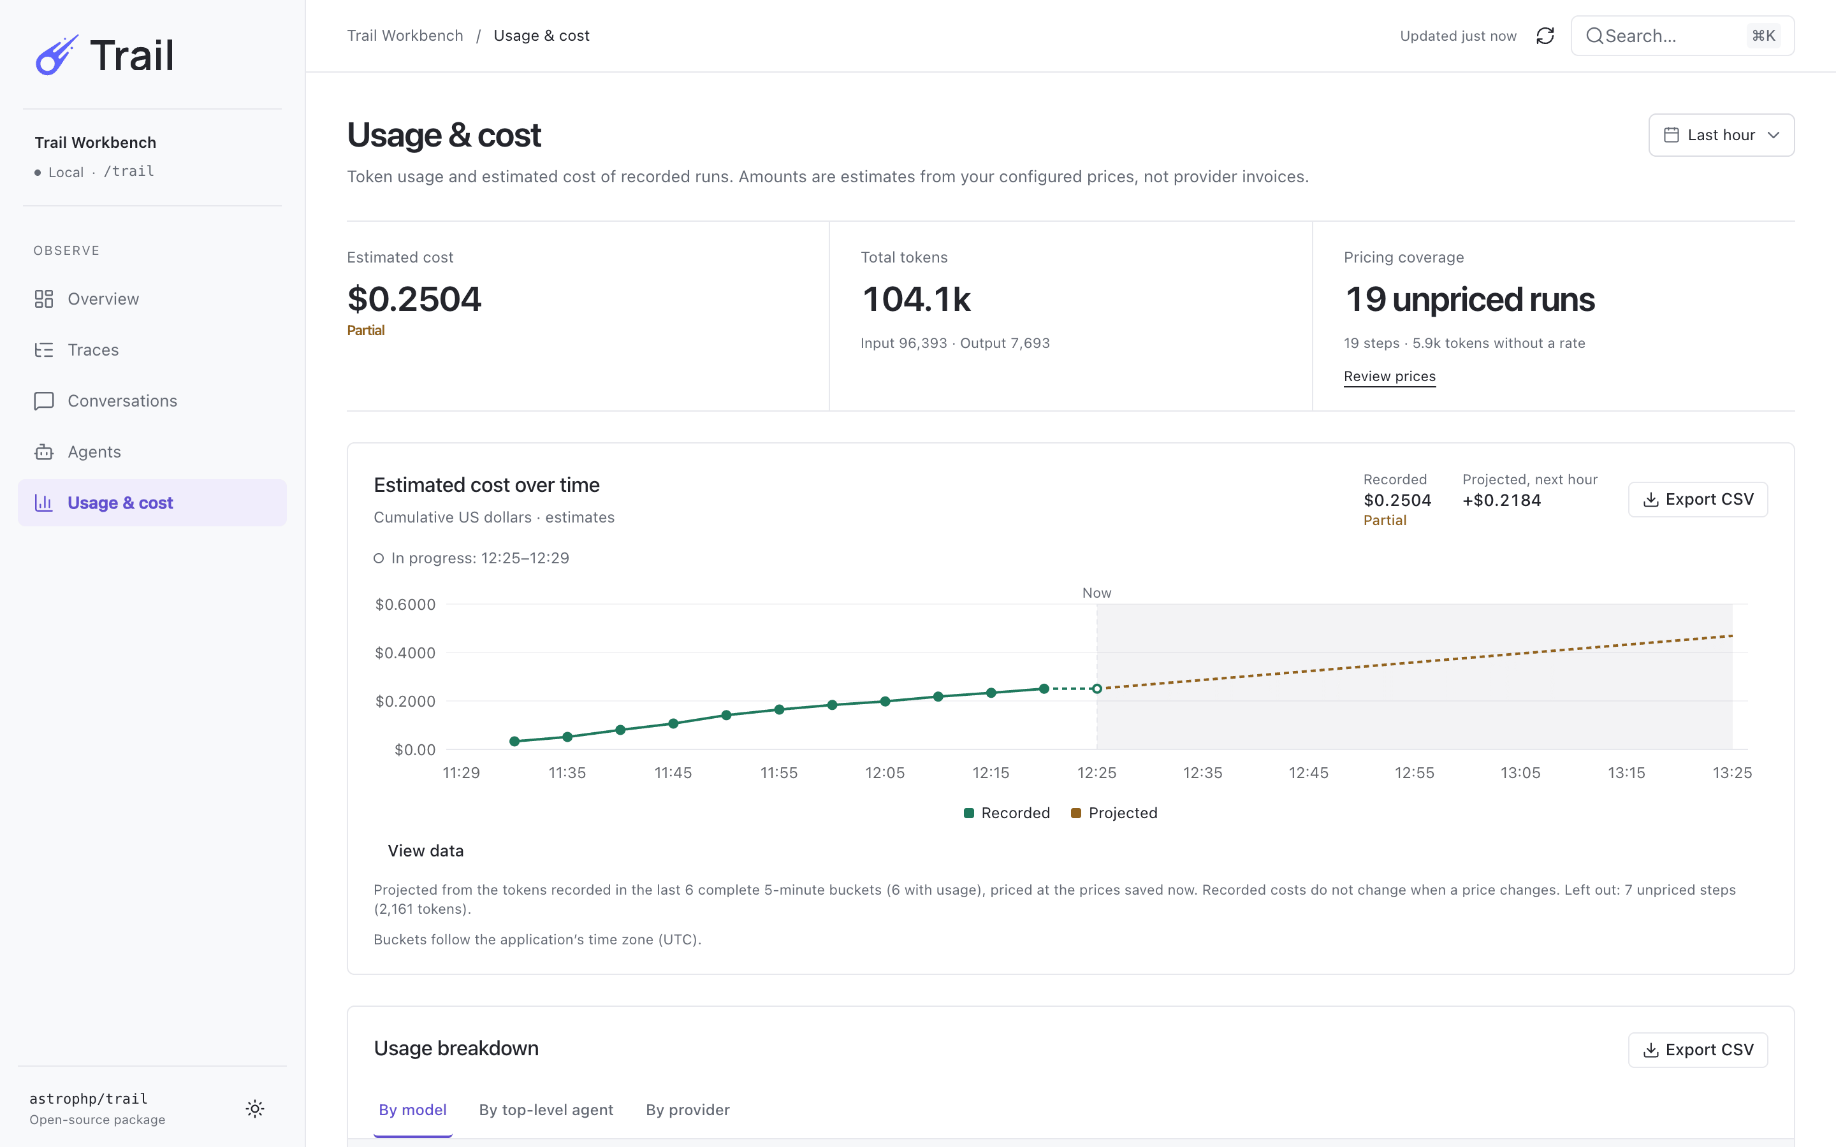
Task: Click the ⌘K shortcut badge in search
Action: [1763, 36]
